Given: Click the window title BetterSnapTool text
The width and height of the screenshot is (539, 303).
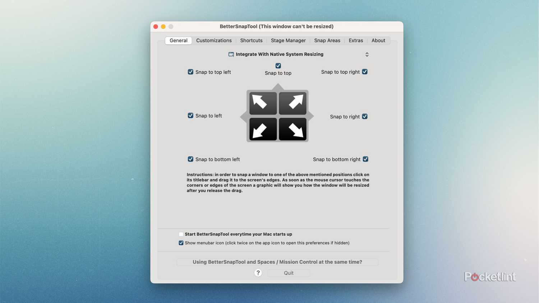Looking at the screenshot, I should (277, 27).
